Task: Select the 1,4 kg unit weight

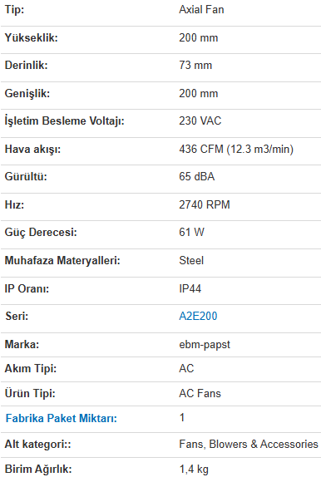Action: coord(194,470)
